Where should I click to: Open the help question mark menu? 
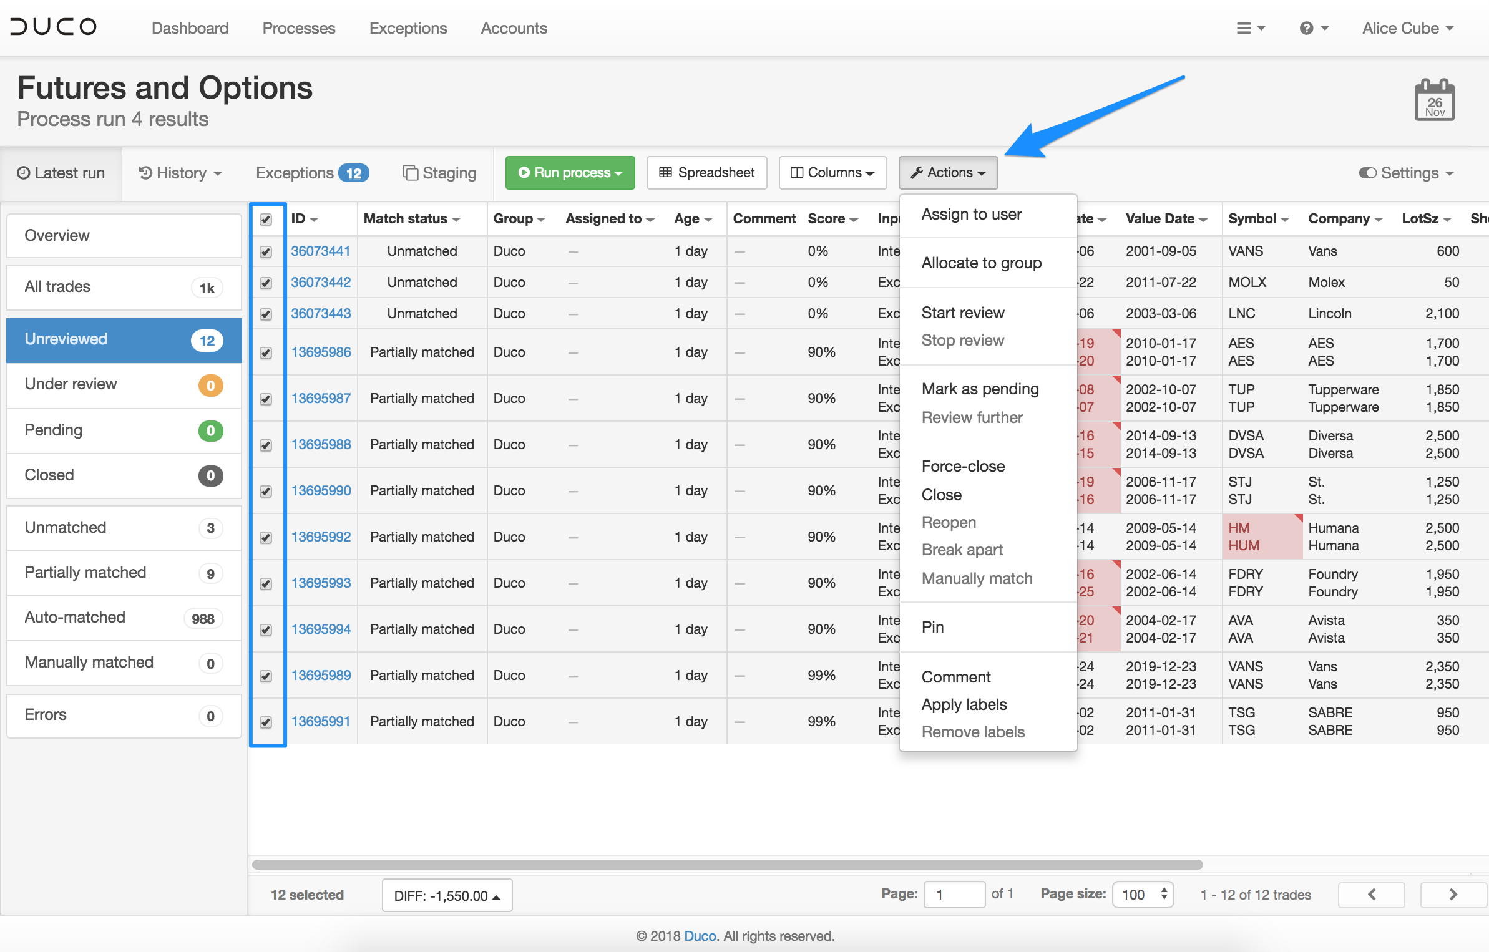(1312, 29)
